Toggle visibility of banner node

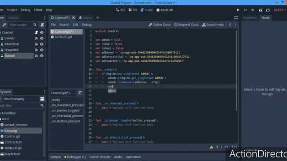pos(42,38)
